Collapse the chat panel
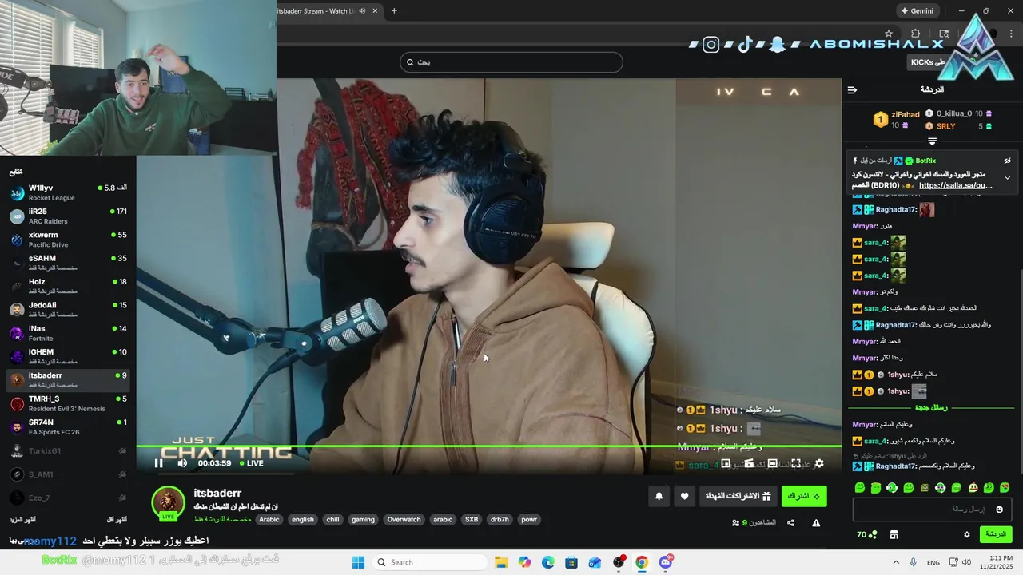 click(x=852, y=90)
